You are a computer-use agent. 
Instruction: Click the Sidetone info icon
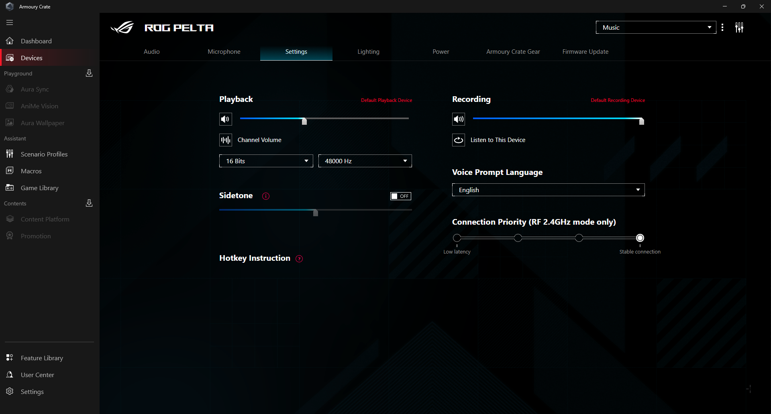tap(266, 196)
